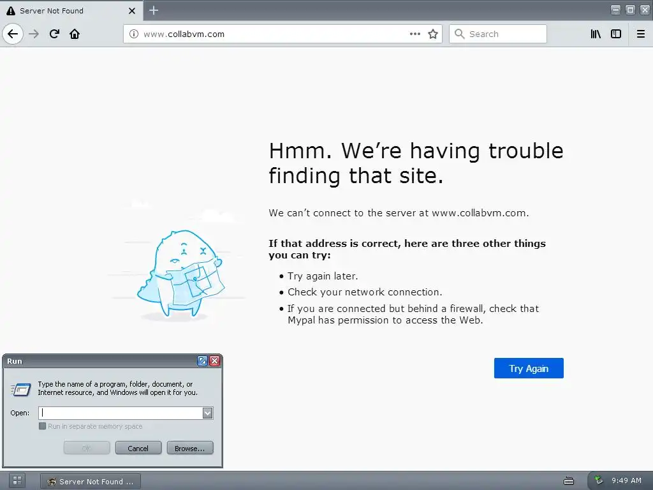Open the browser home page
The image size is (653, 490).
(x=75, y=34)
